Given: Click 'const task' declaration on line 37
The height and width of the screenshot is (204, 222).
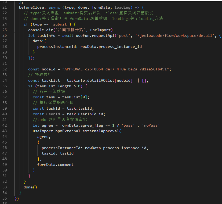Looking at the screenshot, I should (44, 97).
